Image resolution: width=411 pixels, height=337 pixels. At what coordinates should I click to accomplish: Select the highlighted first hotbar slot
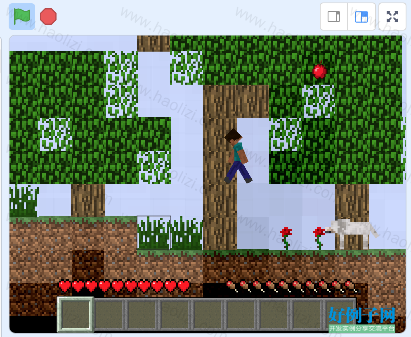point(76,314)
